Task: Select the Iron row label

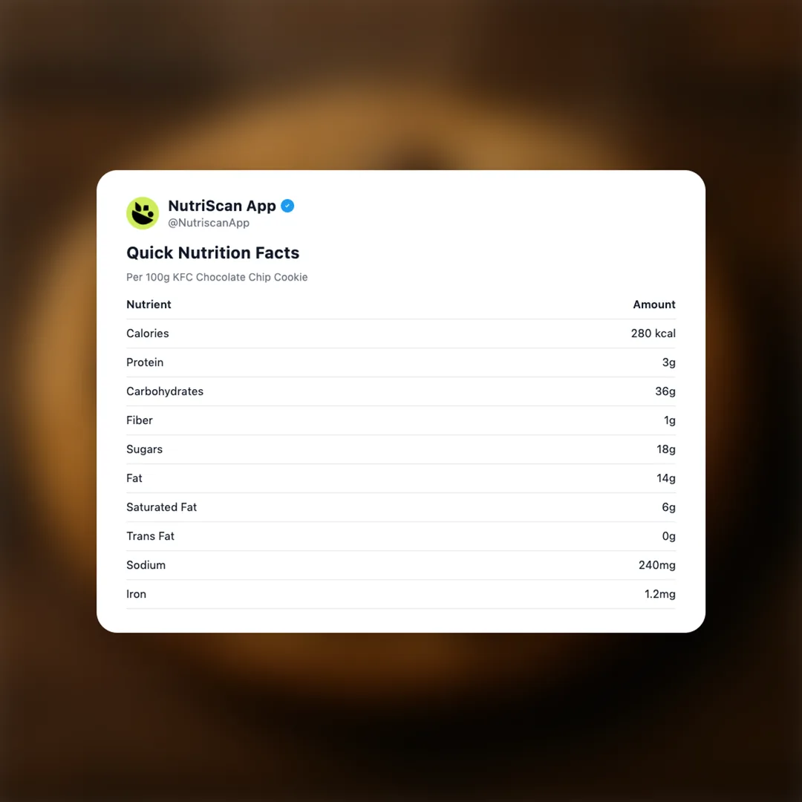Action: click(136, 594)
